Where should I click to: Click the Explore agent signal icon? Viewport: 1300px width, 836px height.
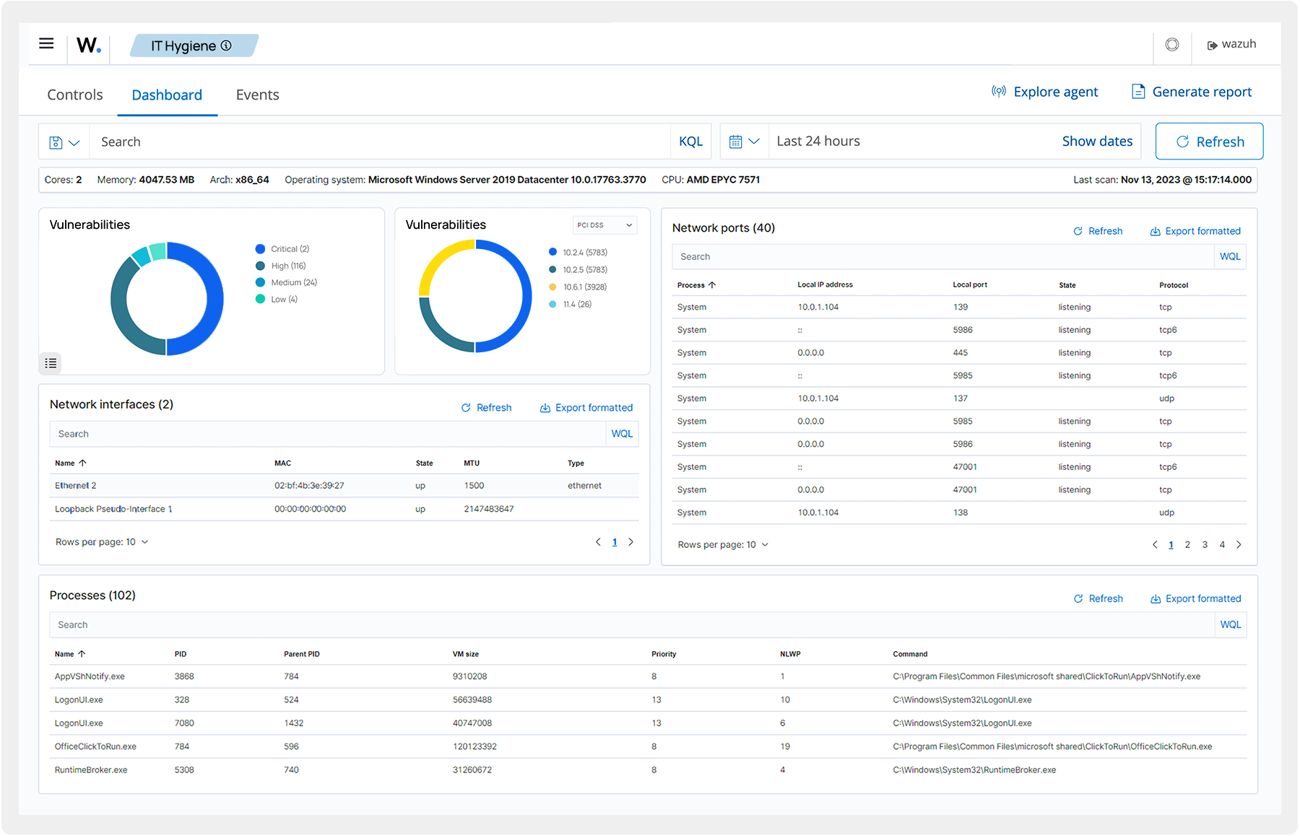pyautogui.click(x=998, y=92)
